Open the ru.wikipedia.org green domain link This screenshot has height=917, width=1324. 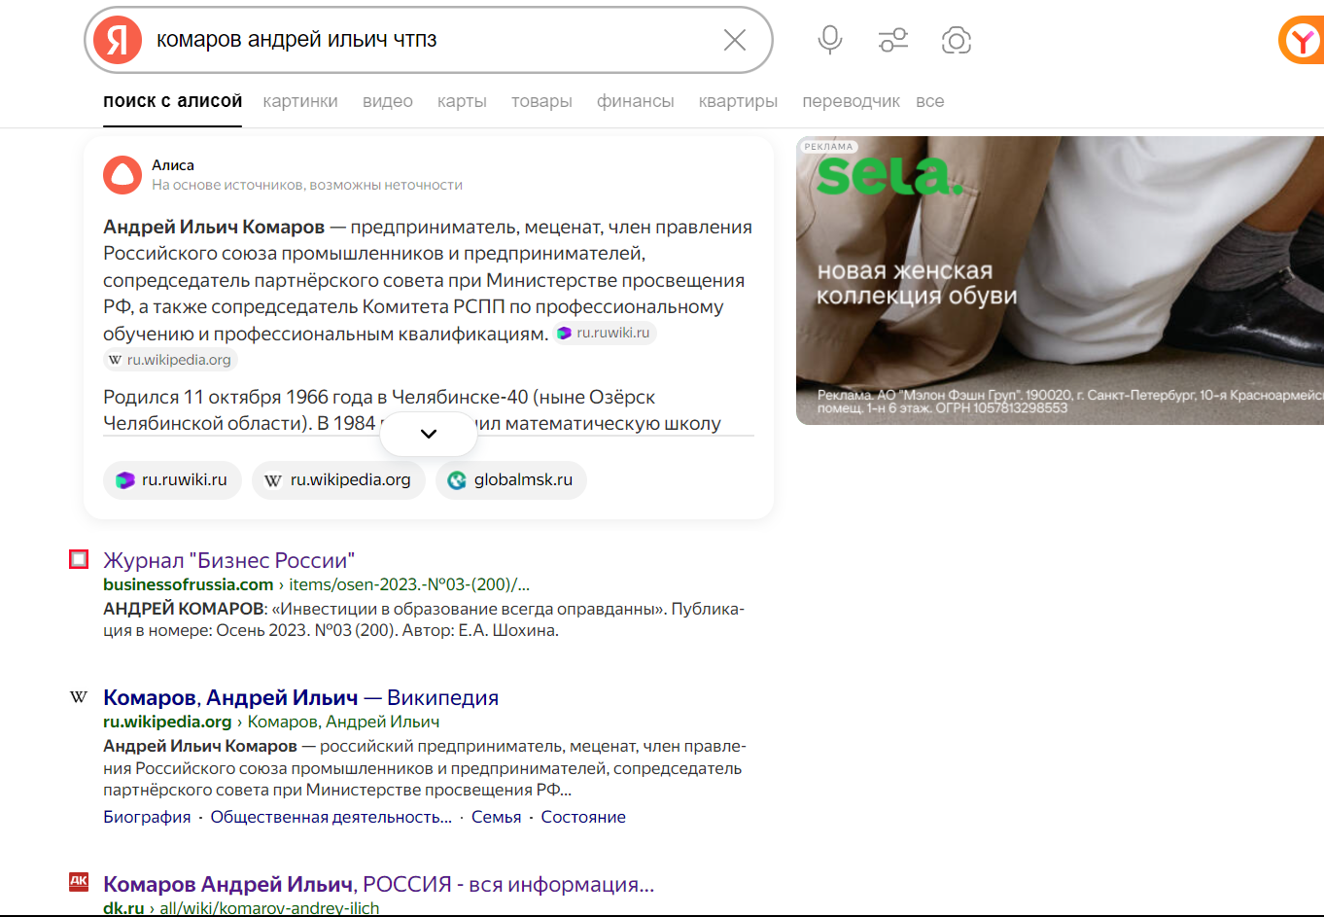[x=167, y=722]
